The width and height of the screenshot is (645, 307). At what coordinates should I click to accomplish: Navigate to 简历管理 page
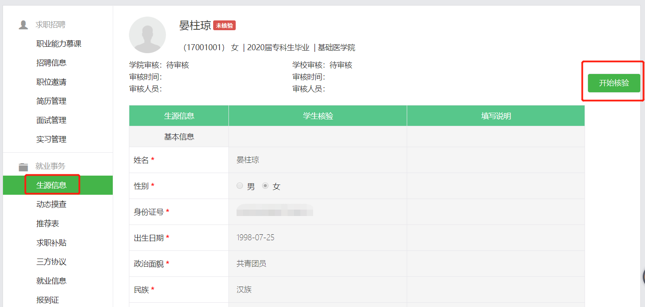[x=51, y=101]
